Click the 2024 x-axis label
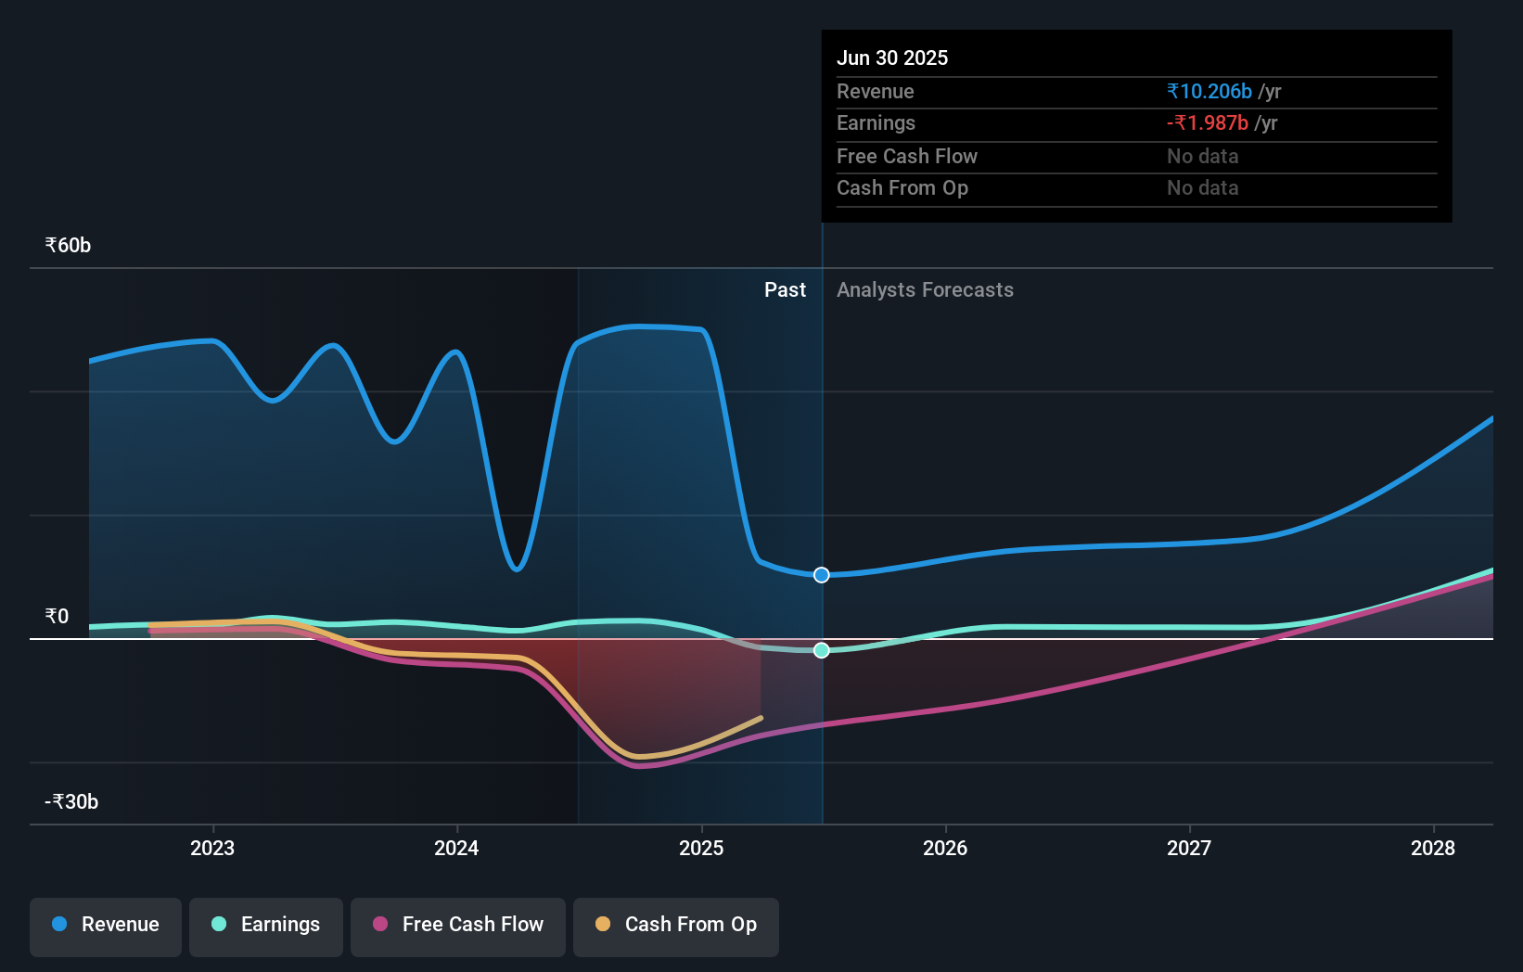The width and height of the screenshot is (1523, 972). click(x=456, y=848)
